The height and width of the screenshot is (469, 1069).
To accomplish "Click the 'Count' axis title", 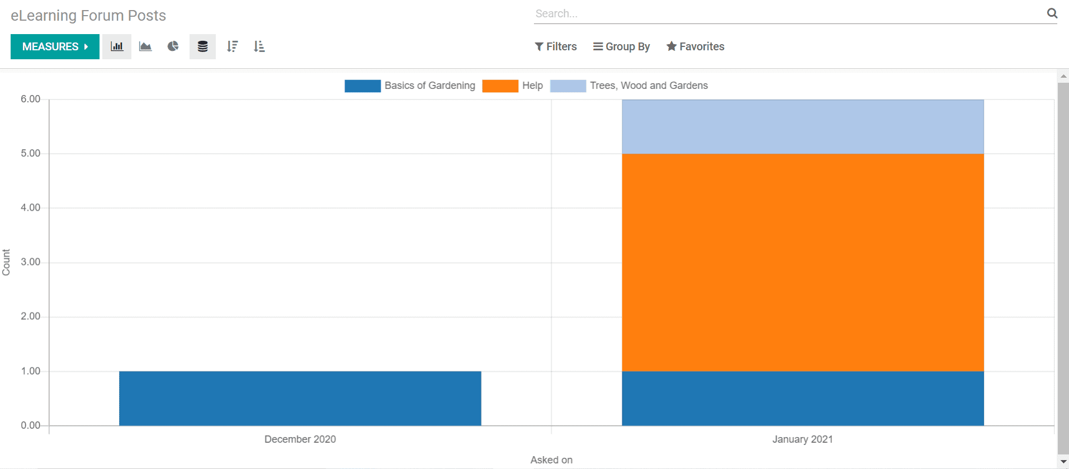I will coord(6,262).
